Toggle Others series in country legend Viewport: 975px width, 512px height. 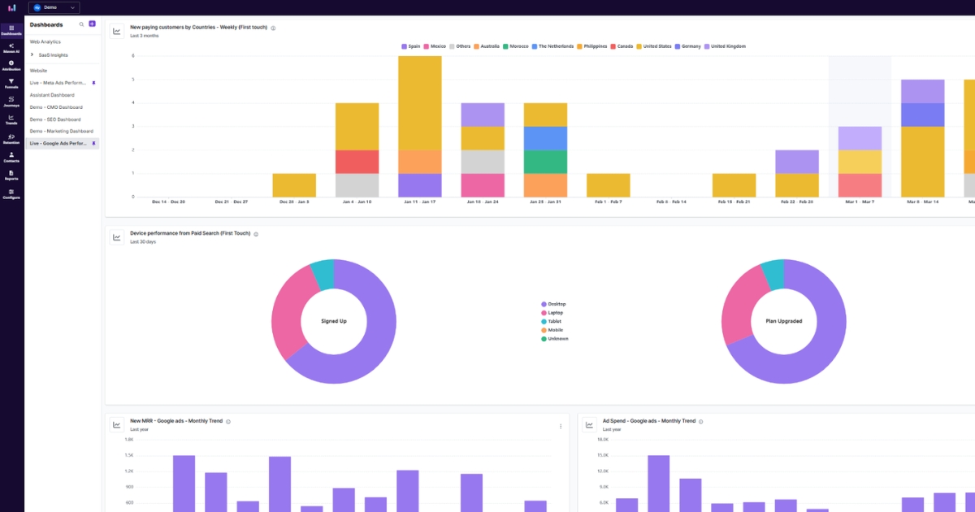[461, 46]
